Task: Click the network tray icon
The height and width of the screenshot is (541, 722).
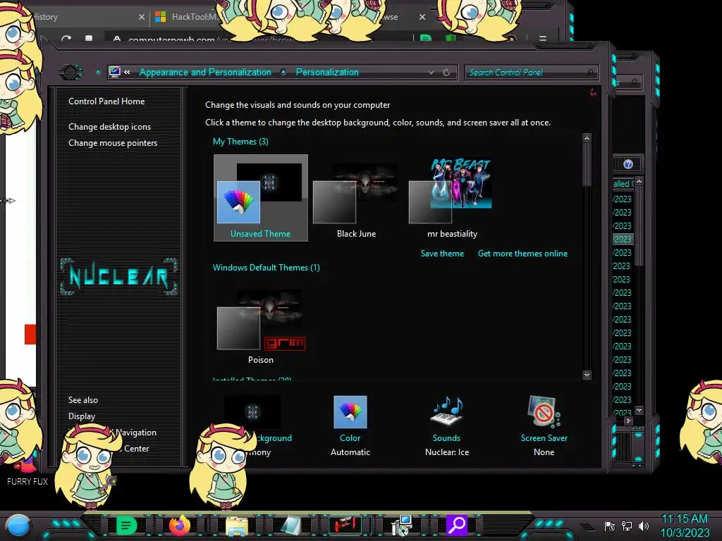Action: pos(627,526)
